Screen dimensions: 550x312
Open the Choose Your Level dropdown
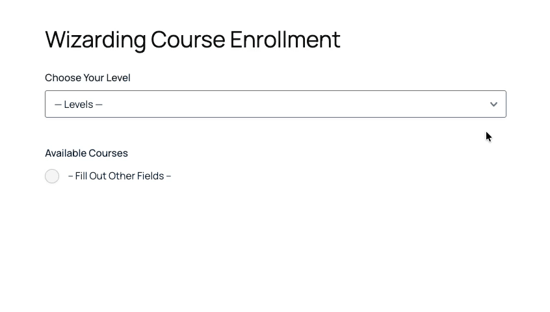point(275,104)
